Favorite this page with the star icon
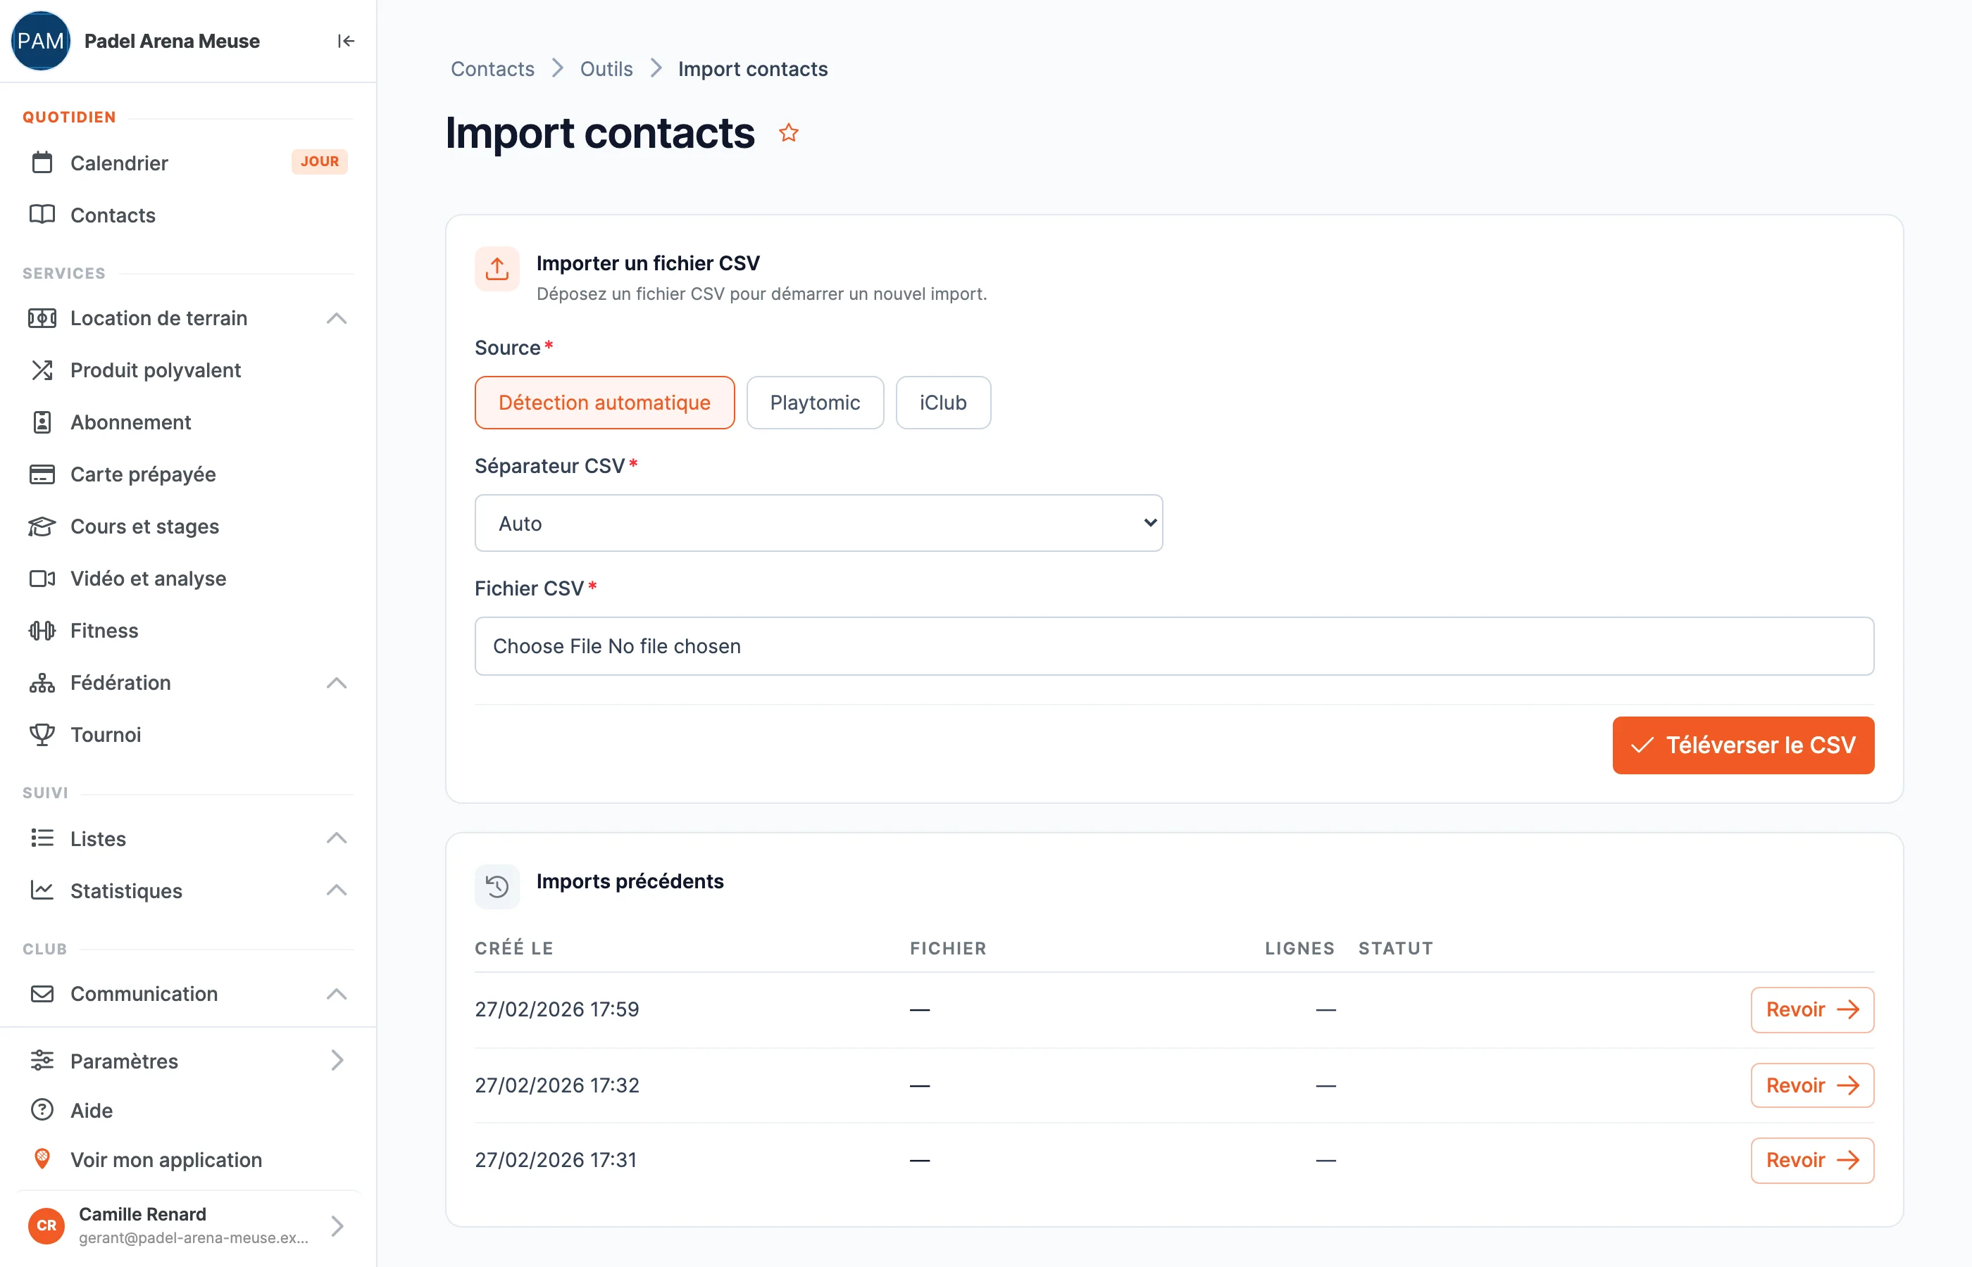1972x1267 pixels. tap(789, 132)
